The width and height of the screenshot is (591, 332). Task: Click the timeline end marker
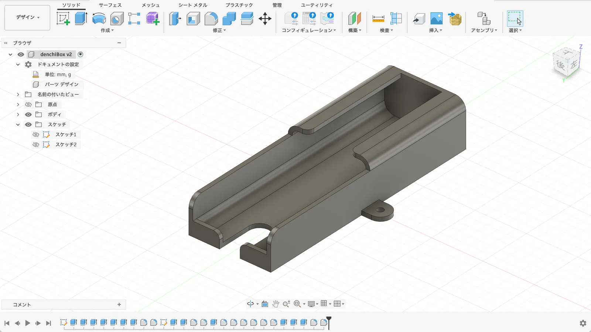pyautogui.click(x=329, y=322)
